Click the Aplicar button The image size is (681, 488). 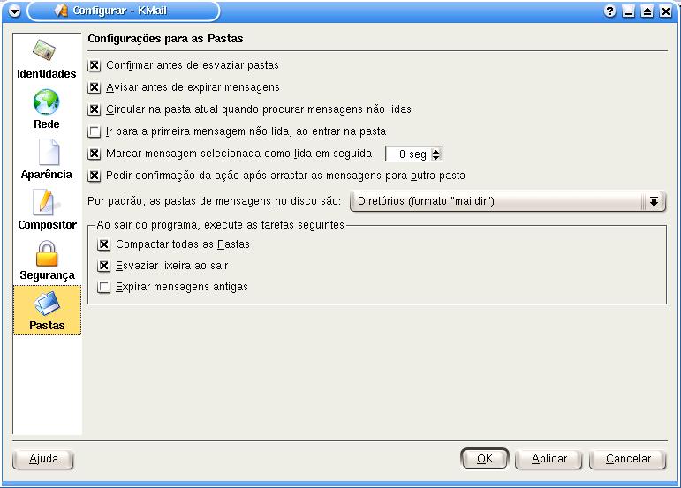coord(549,459)
